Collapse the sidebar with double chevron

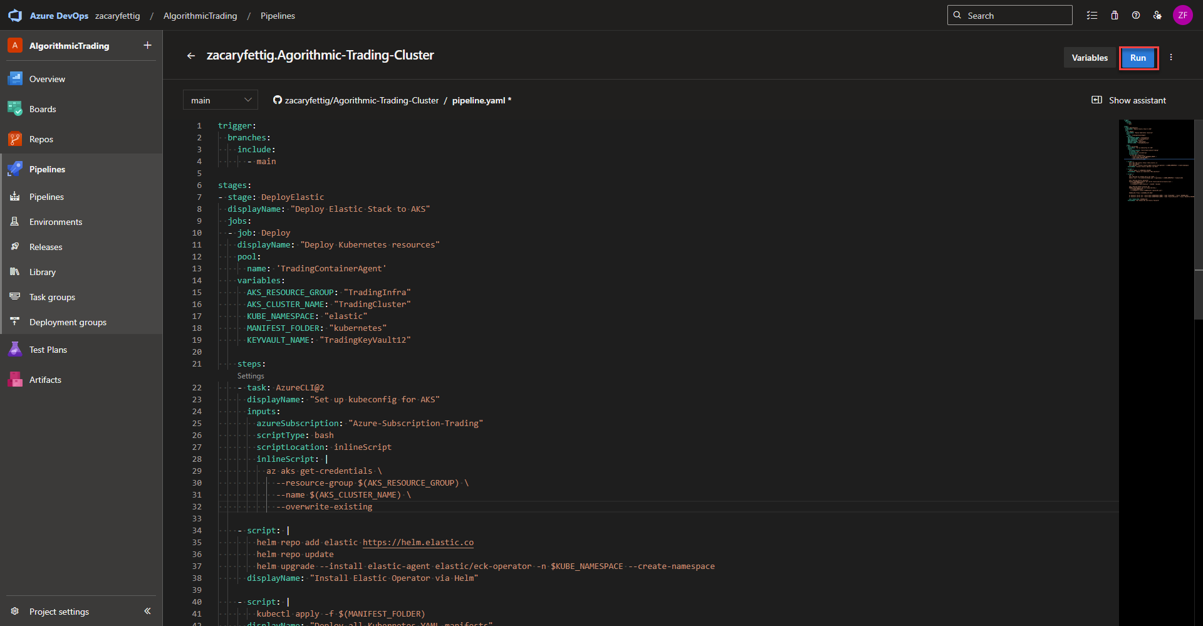(x=147, y=611)
